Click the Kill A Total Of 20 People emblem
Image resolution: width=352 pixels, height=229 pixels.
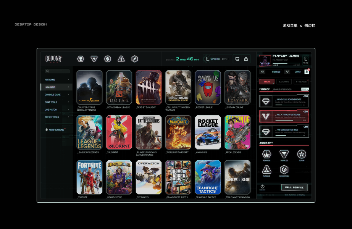(x=266, y=116)
